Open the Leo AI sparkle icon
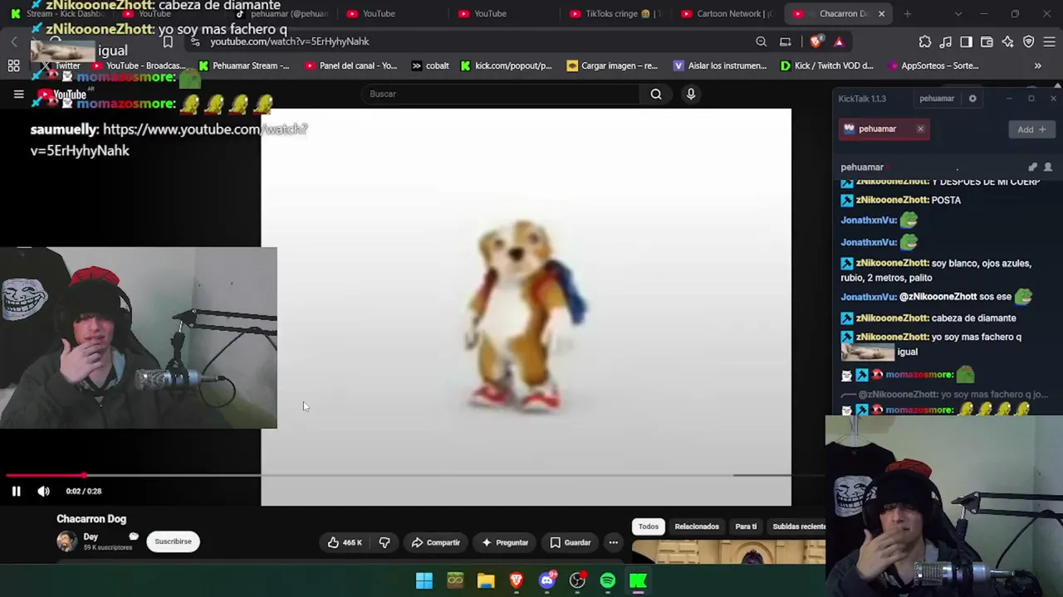Viewport: 1063px width, 597px height. pos(1007,41)
